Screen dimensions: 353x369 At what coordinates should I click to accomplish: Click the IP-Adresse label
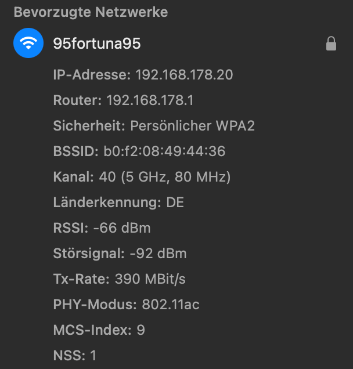tap(92, 75)
